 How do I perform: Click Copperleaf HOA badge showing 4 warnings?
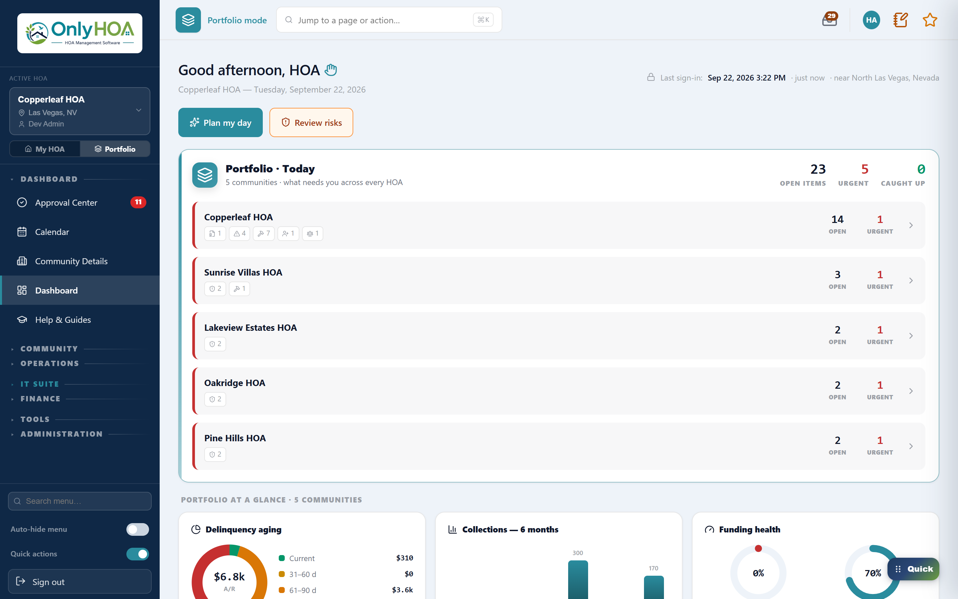(x=239, y=233)
